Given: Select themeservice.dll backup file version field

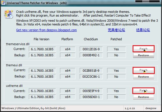Looking at the screenshot, I should point(42,55).
